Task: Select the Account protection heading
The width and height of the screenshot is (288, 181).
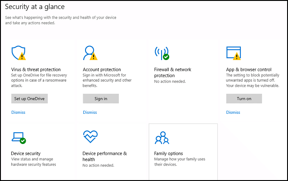Action: [102, 70]
